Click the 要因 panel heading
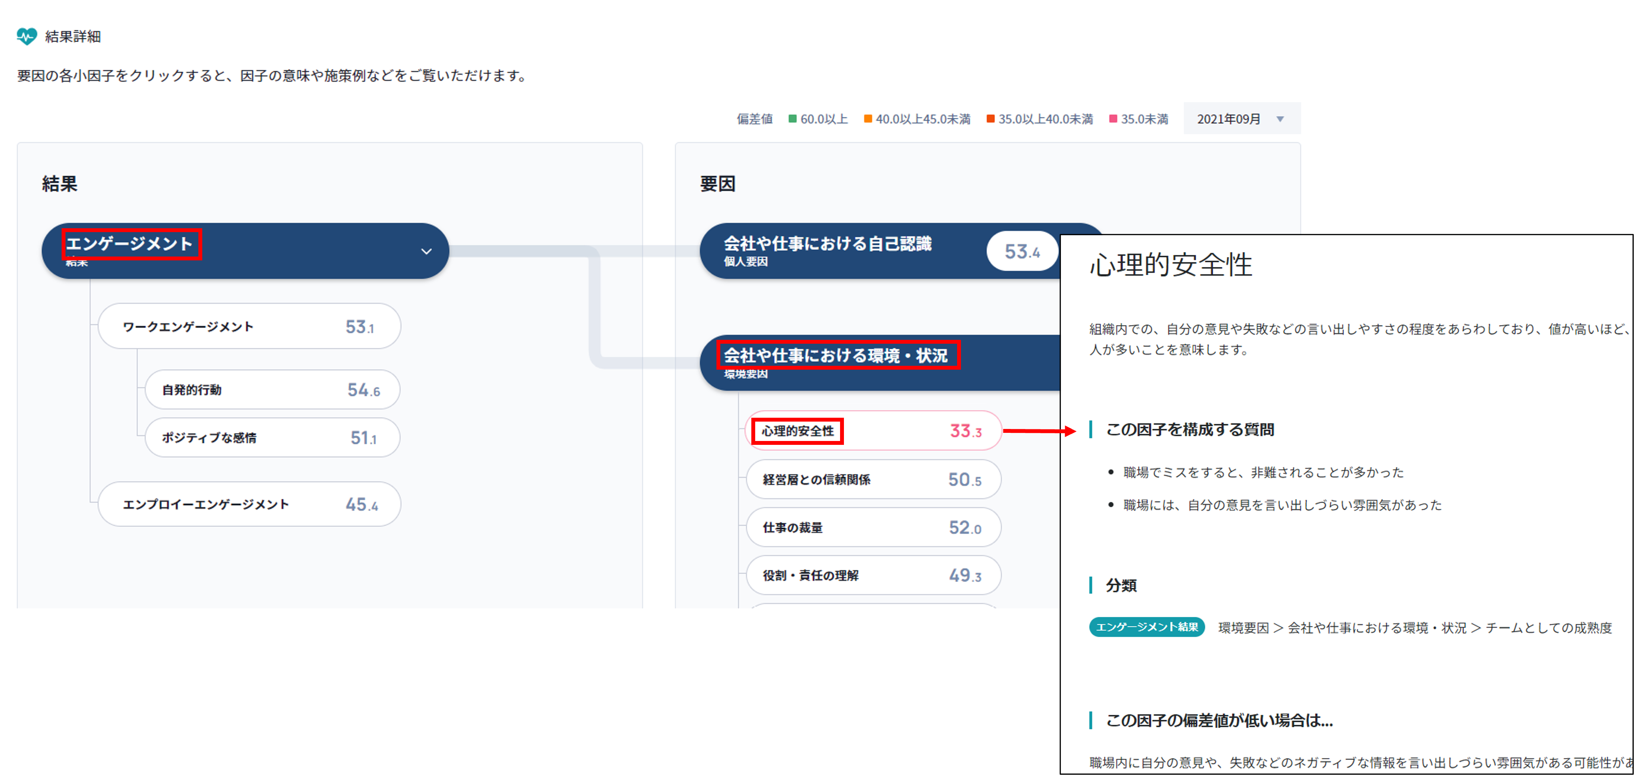The width and height of the screenshot is (1634, 775). pos(717,184)
